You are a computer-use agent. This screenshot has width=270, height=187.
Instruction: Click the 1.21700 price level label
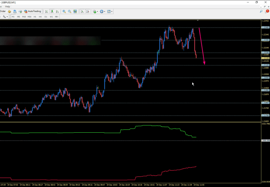click(x=265, y=115)
